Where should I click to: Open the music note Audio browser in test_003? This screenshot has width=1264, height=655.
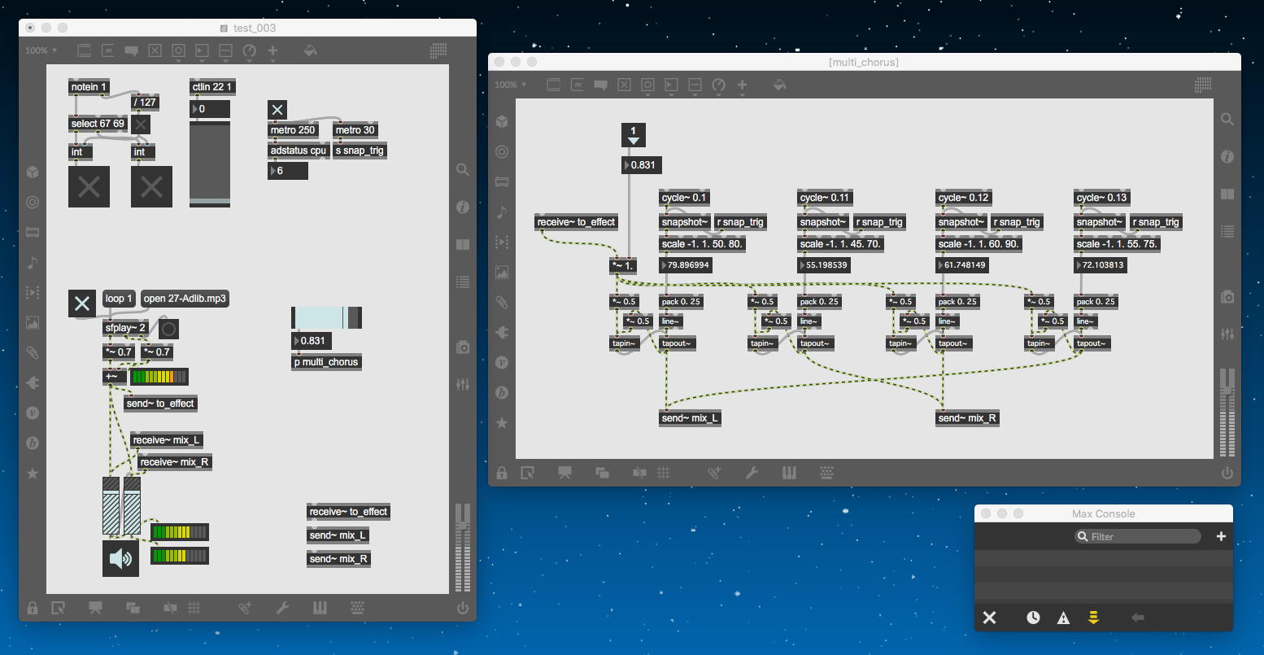[33, 262]
